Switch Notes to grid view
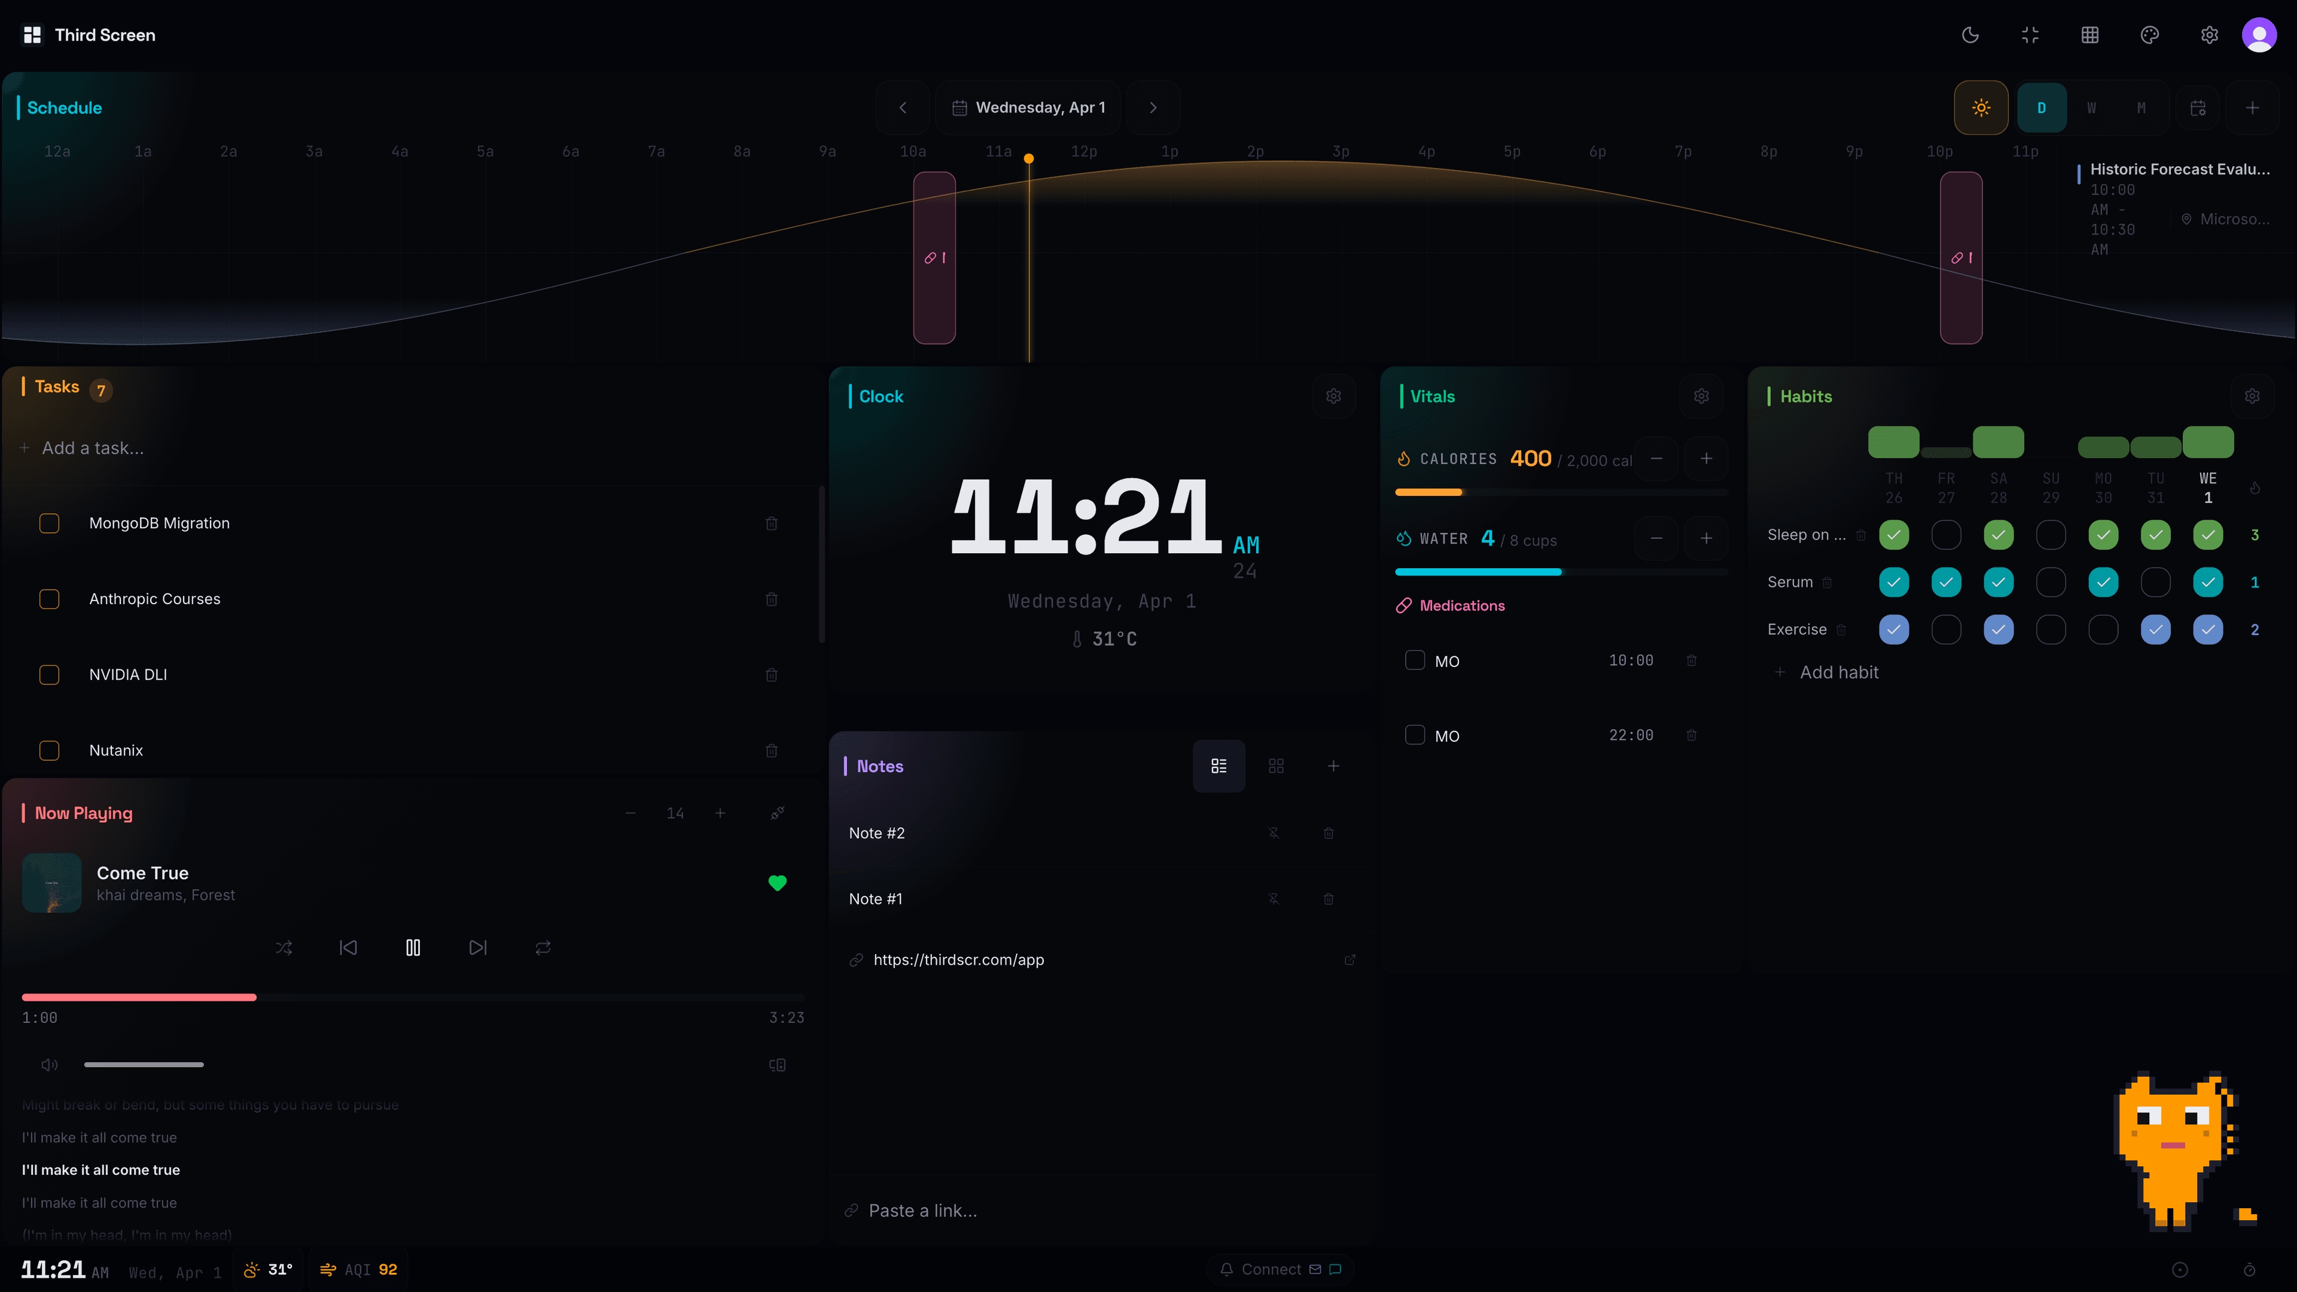This screenshot has height=1292, width=2297. pos(1276,765)
